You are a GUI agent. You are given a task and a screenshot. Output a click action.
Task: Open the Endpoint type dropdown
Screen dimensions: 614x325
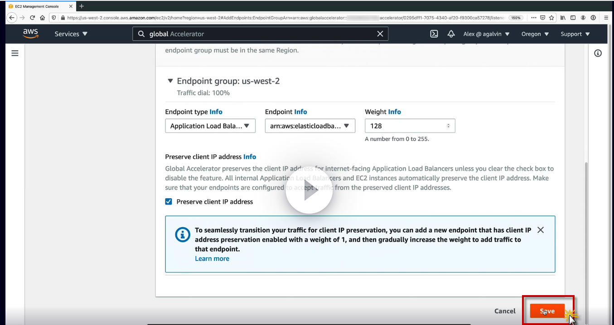click(x=210, y=126)
